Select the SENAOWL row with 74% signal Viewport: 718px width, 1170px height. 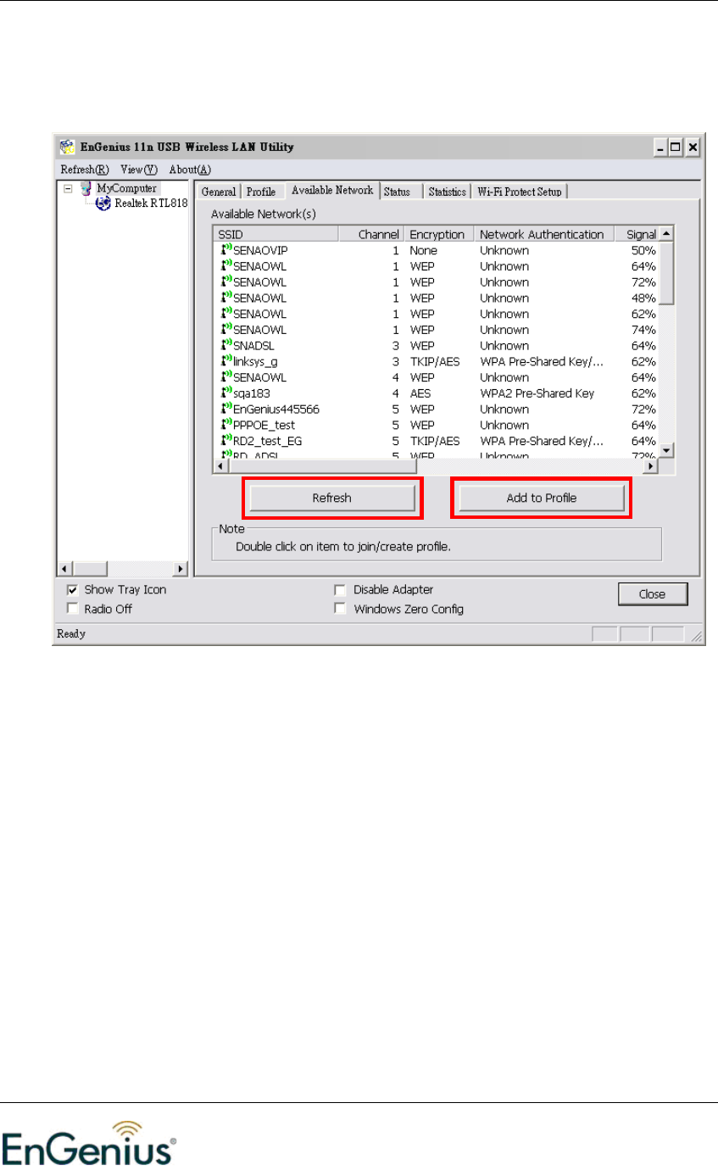[x=437, y=330]
